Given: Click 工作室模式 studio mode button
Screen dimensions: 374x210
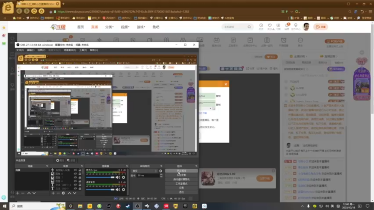Looking at the screenshot, I should click(181, 183).
